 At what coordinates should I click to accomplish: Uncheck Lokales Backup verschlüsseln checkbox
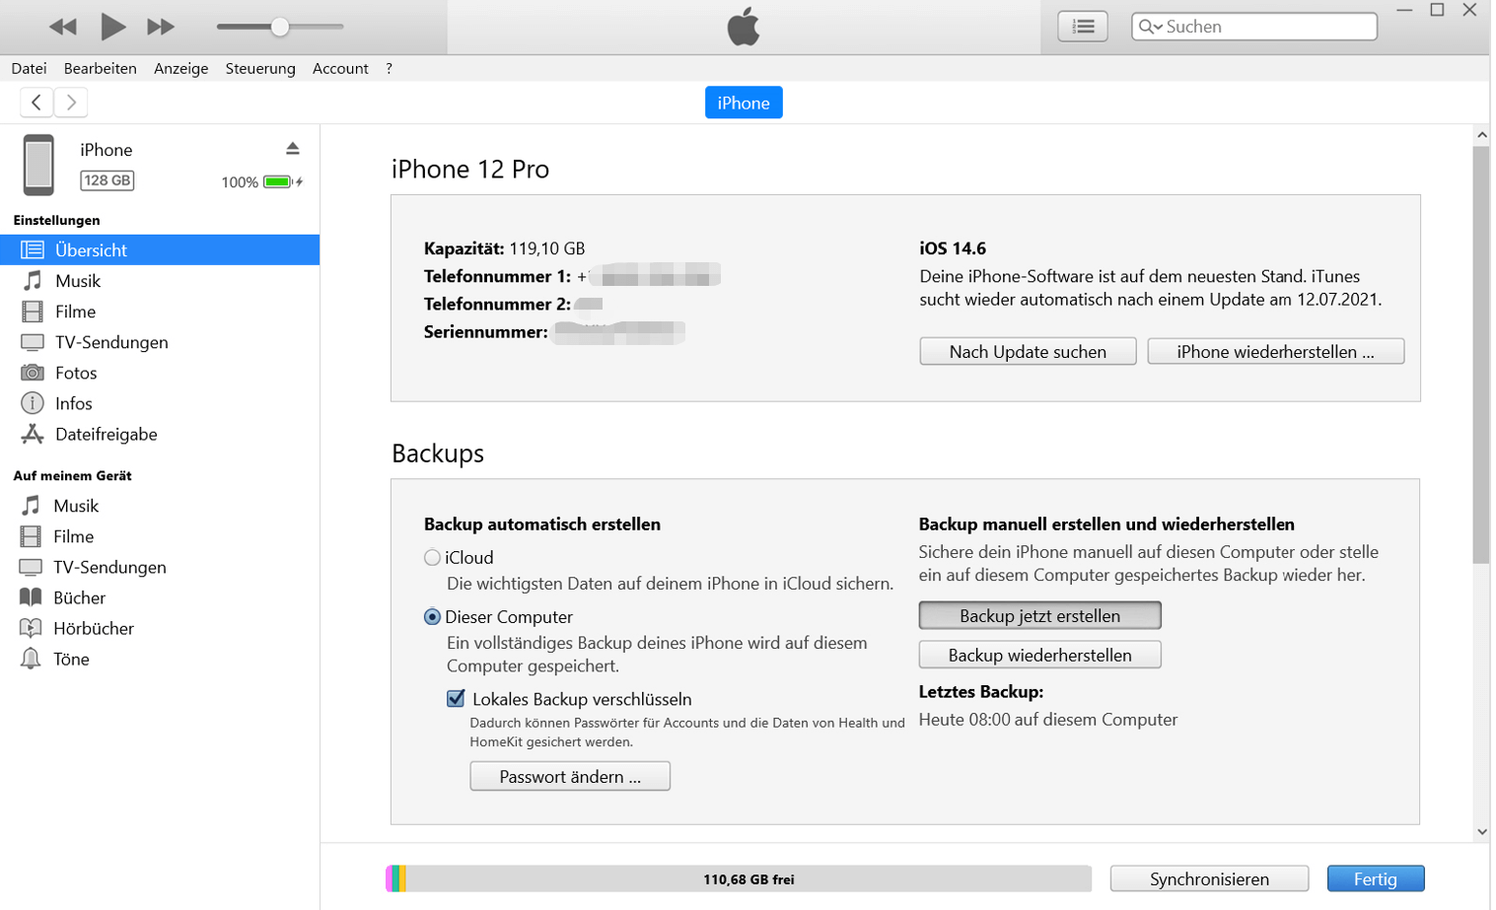456,699
